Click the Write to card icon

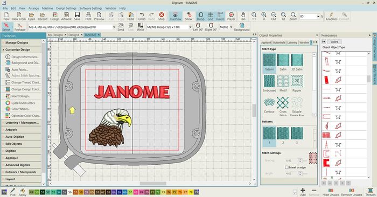(x=141, y=27)
